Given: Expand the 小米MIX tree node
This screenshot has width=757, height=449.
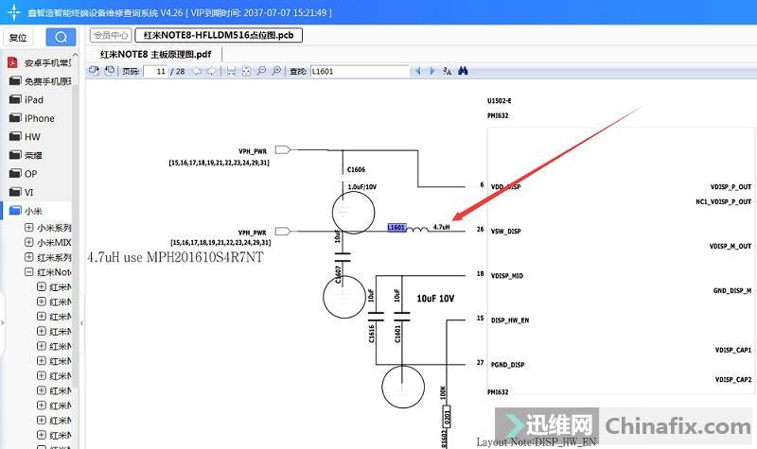Looking at the screenshot, I should tap(28, 242).
